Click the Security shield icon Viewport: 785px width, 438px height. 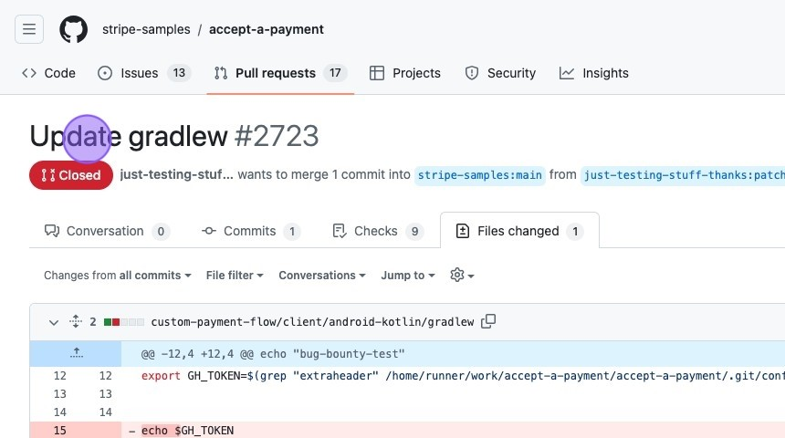pyautogui.click(x=472, y=73)
